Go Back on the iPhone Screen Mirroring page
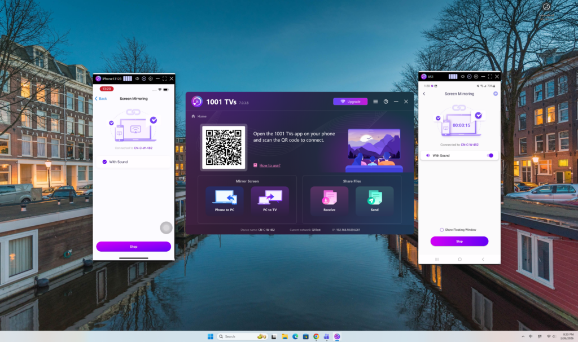 pos(100,99)
